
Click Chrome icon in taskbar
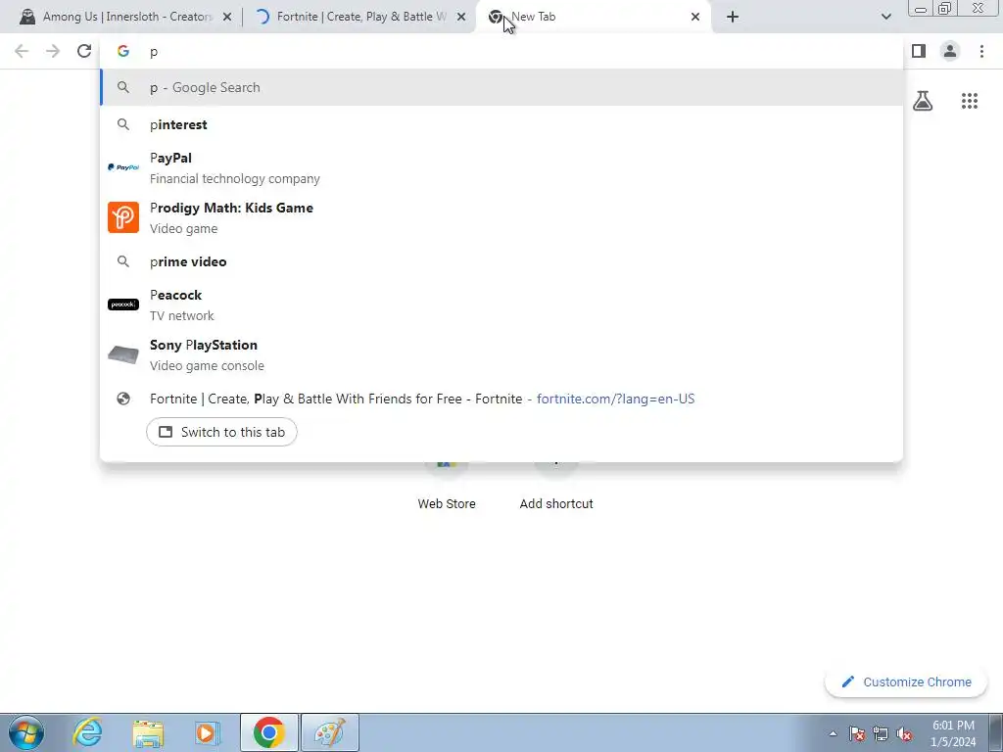point(268,732)
